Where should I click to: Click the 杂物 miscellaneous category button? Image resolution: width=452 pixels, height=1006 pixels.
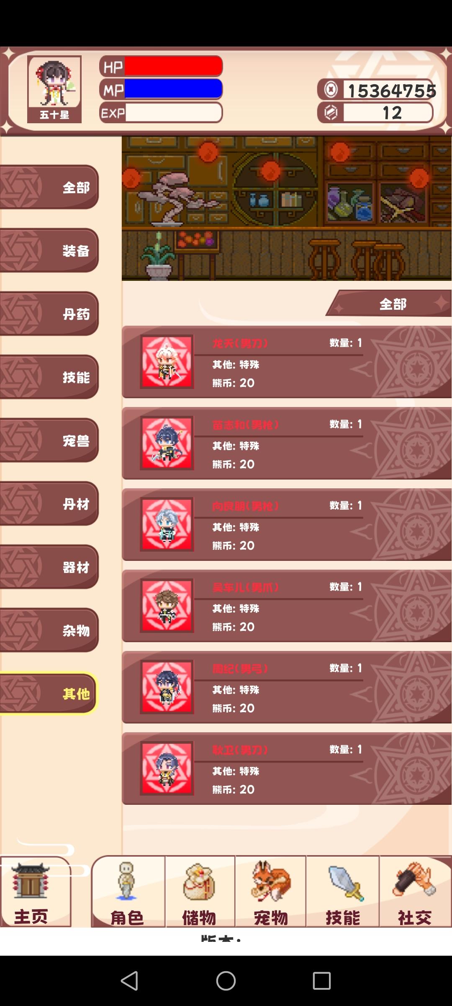pos(49,630)
